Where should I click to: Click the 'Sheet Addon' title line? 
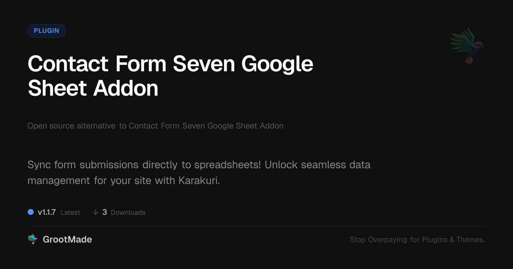tap(93, 88)
